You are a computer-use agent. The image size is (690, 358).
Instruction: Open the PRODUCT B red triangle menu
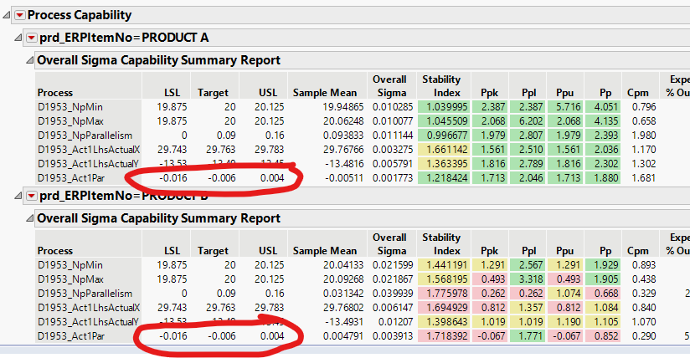point(31,196)
